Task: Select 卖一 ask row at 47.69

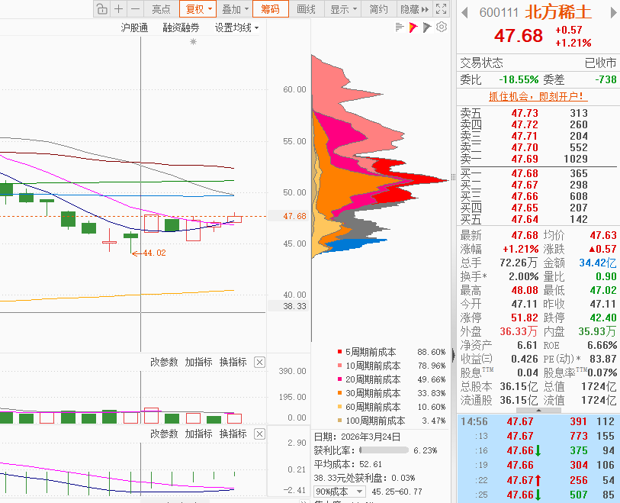Action: click(x=538, y=159)
